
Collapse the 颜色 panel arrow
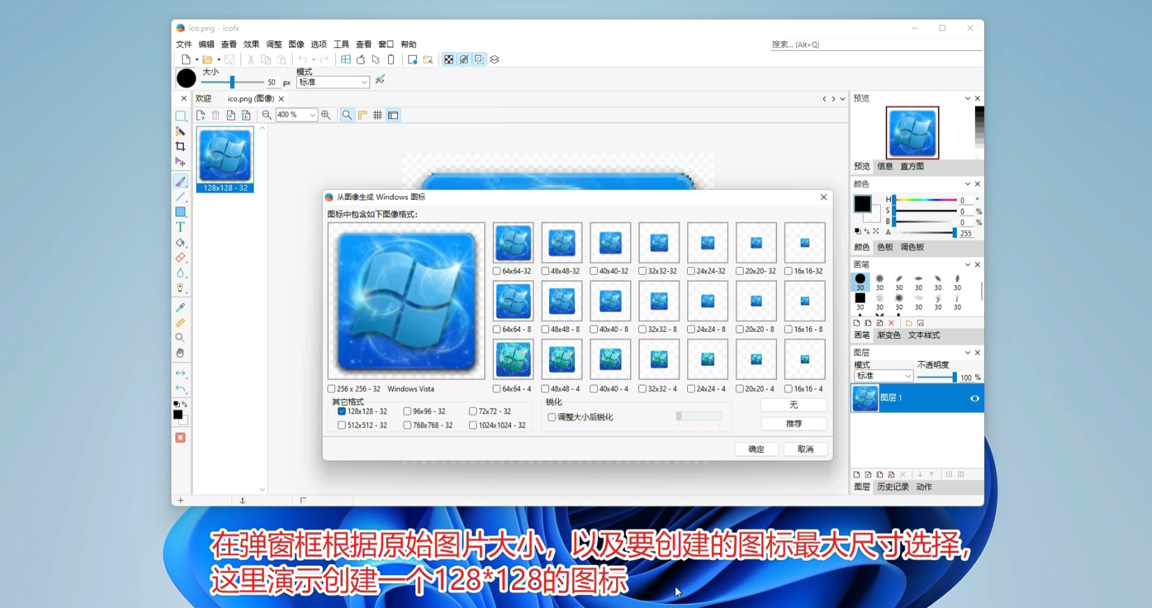pos(967,184)
